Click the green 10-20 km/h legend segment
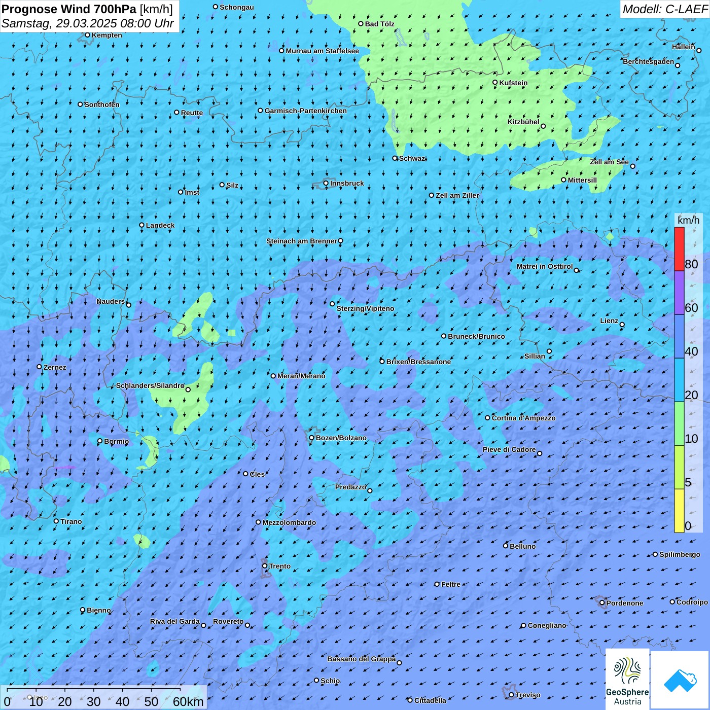Viewport: 710px width, 710px height. (679, 423)
